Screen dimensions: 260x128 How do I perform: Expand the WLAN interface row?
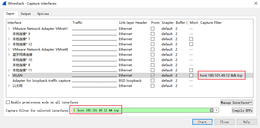pos(9,75)
